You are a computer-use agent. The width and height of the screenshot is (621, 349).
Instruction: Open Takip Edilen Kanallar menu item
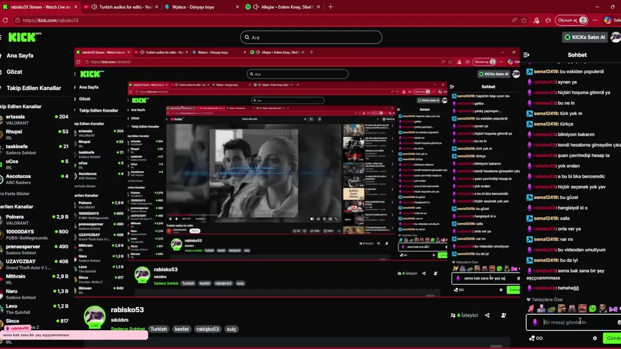pyautogui.click(x=33, y=88)
